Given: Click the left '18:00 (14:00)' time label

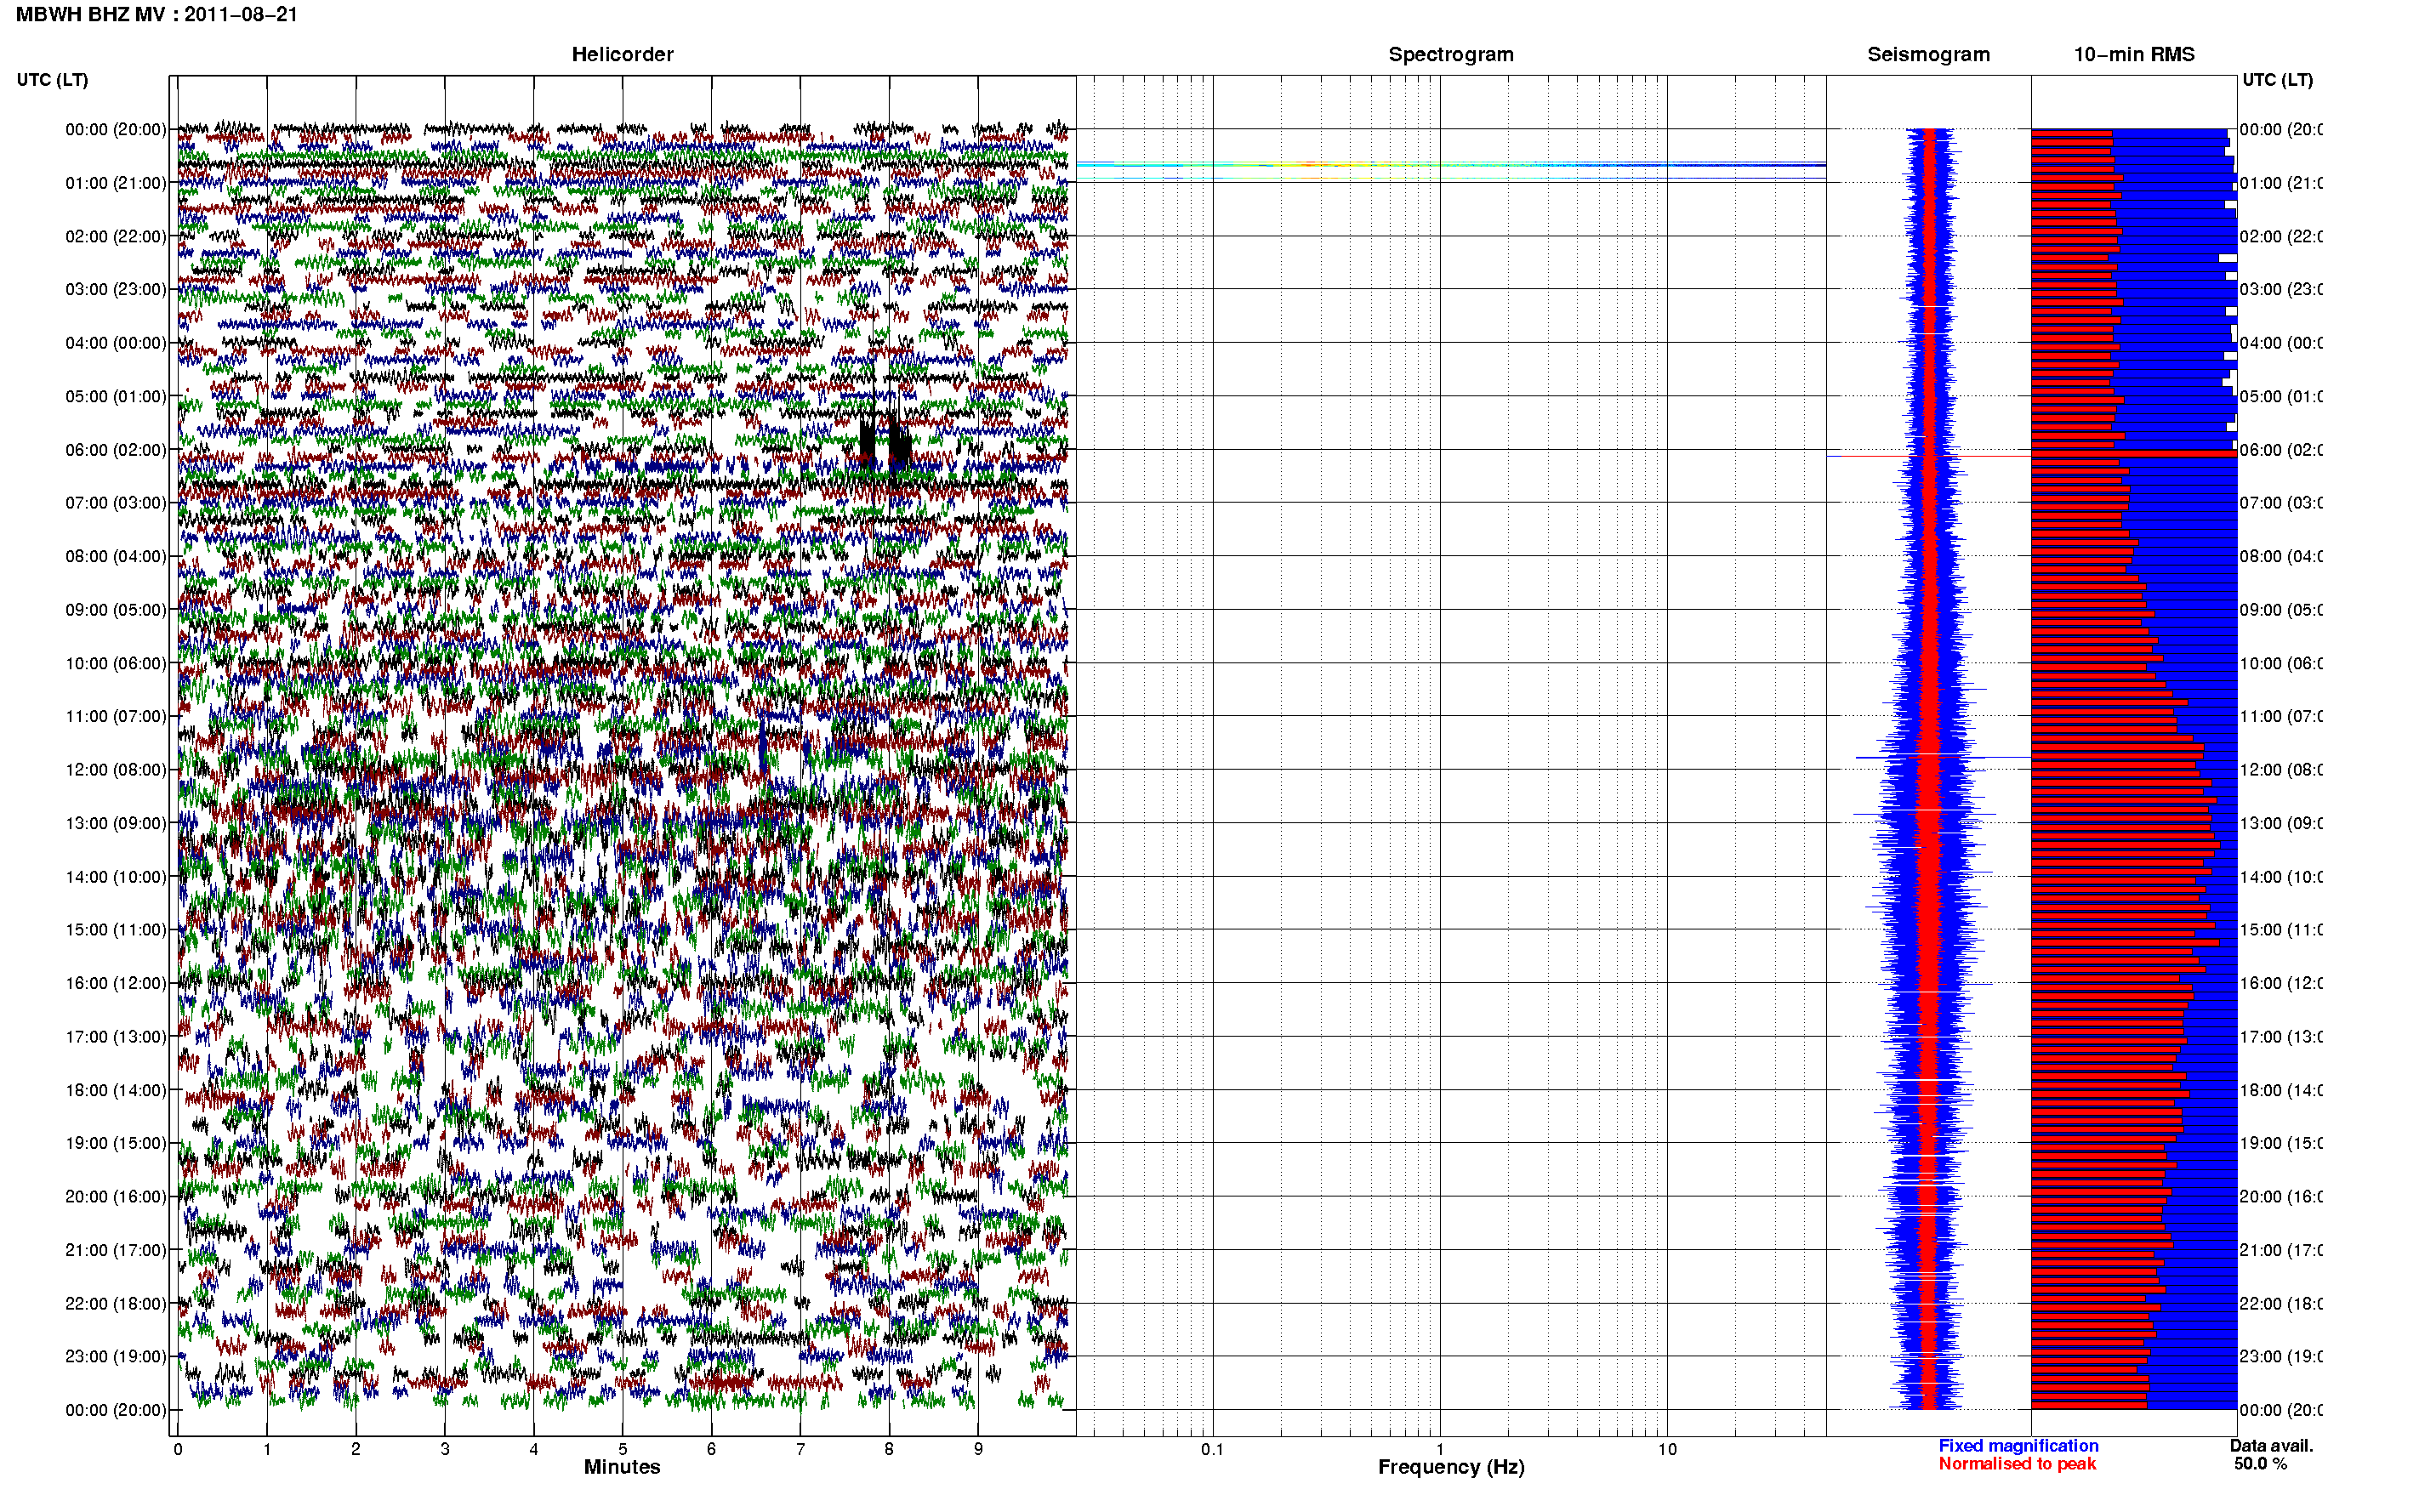Looking at the screenshot, I should click(x=116, y=1090).
